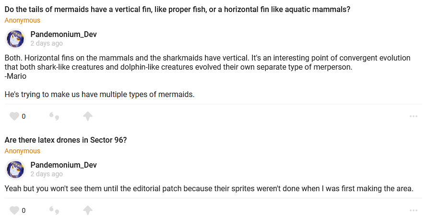Screen dimensions: 427x220
Task: Open Pandemonium_Dev's avatar on the latex drones answer
Action: tap(15, 170)
